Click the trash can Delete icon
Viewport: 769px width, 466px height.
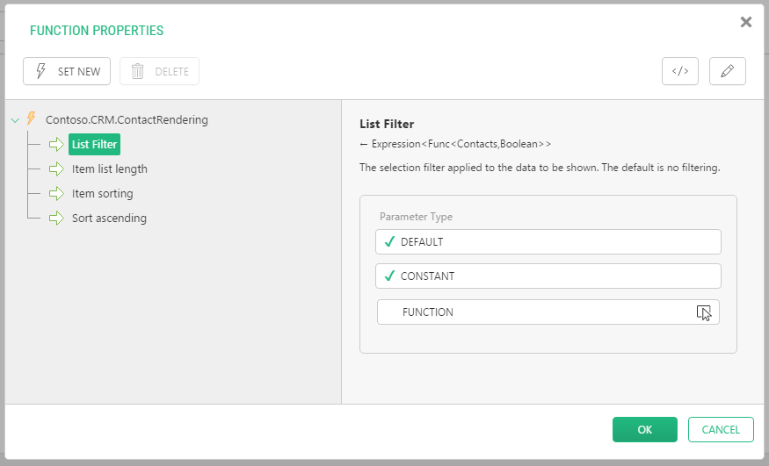coord(137,72)
